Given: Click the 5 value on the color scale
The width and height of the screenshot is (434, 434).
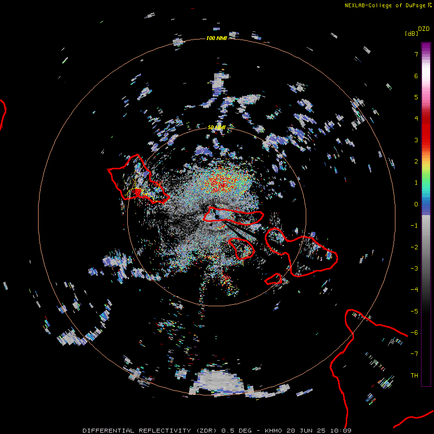Looking at the screenshot, I should point(416,97).
